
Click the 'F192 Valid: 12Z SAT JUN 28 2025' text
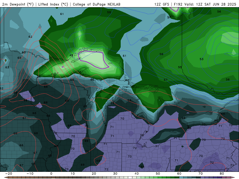pyautogui.click(x=205, y=4)
